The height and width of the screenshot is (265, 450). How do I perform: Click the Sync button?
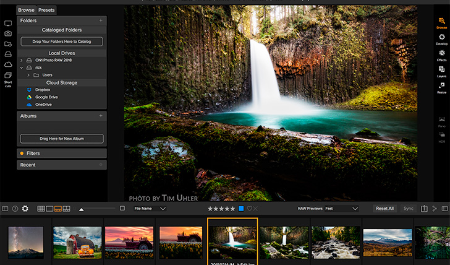click(x=408, y=209)
